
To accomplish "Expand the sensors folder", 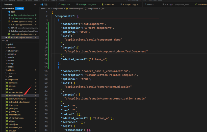I will pyautogui.click(x=6, y=60).
